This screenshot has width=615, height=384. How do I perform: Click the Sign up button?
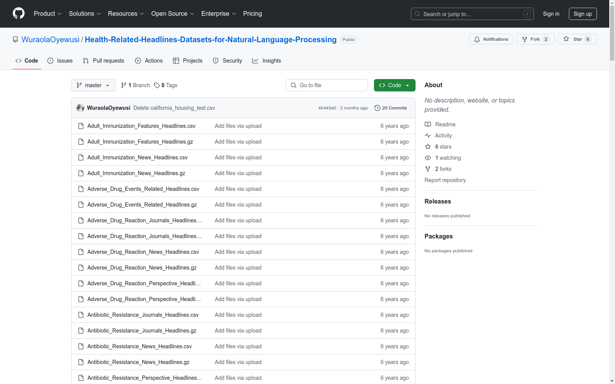coord(583,14)
